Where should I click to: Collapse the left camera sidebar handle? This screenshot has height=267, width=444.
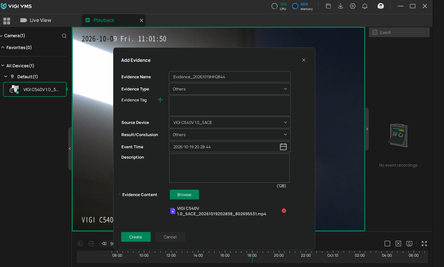70,149
